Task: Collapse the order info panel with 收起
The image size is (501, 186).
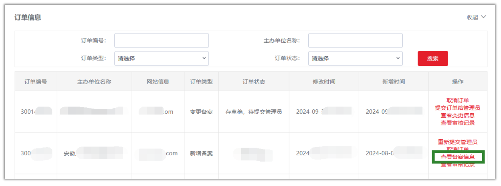Action: [476, 17]
